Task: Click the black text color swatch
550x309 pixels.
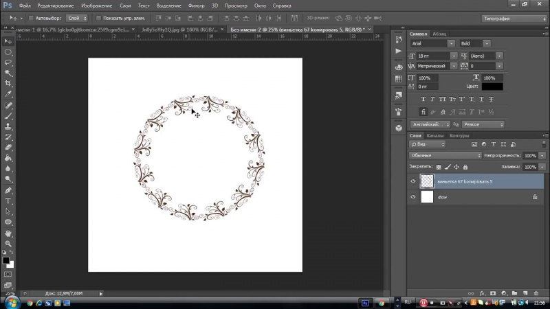Action: [492, 87]
